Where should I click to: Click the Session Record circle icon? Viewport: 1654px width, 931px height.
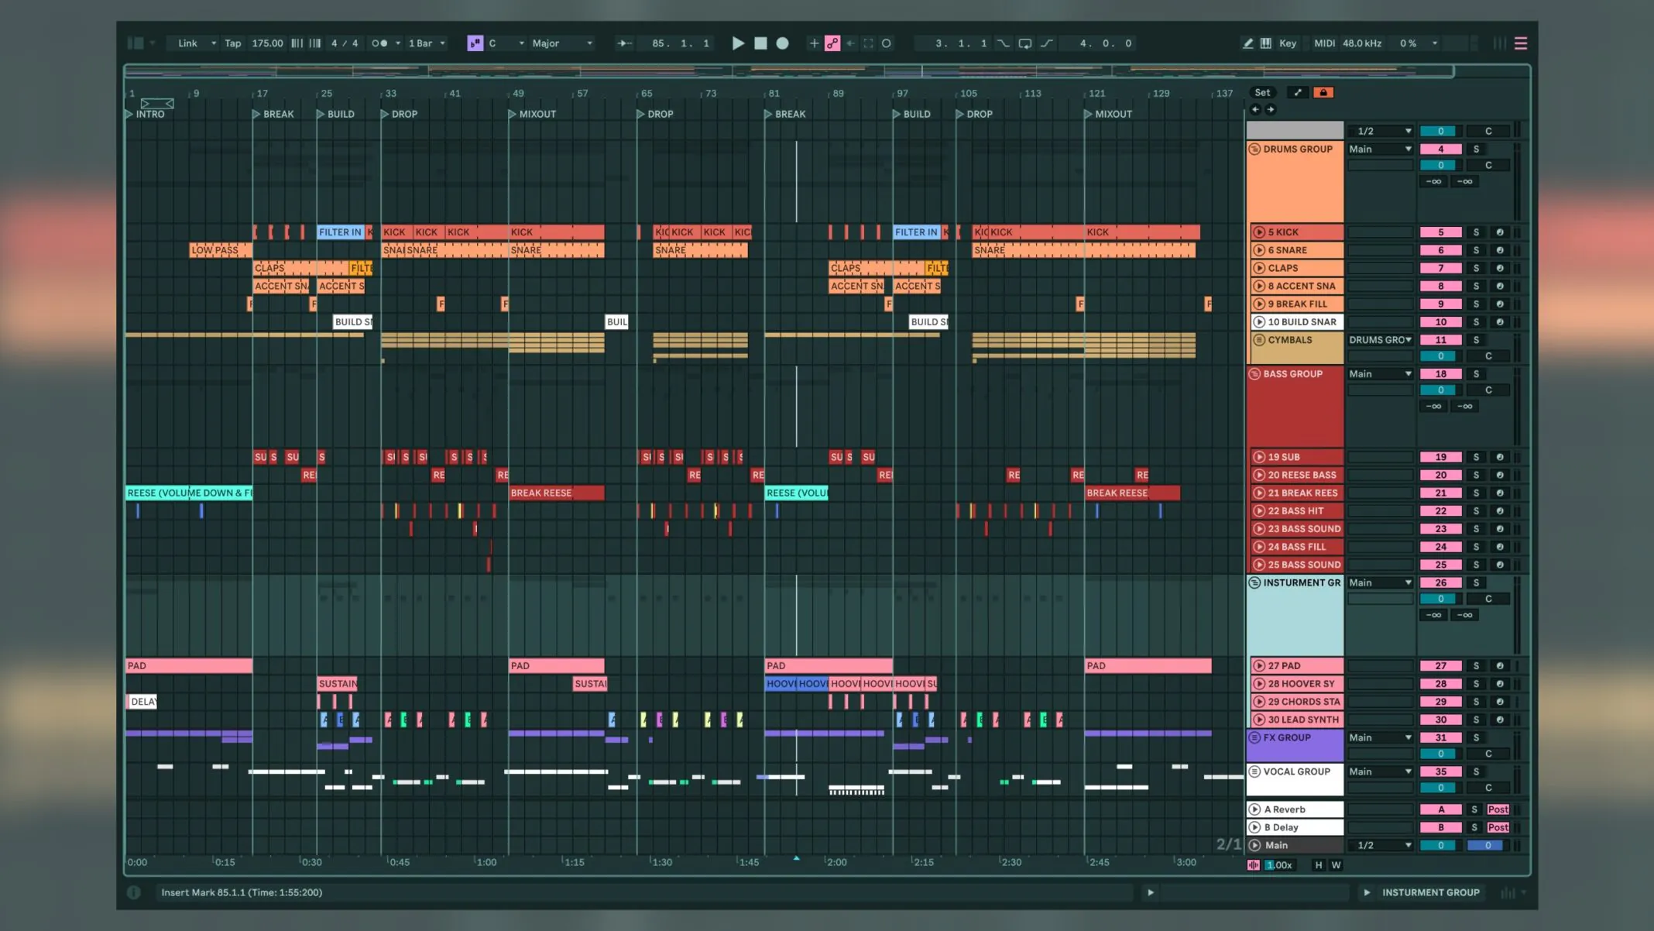(x=887, y=43)
